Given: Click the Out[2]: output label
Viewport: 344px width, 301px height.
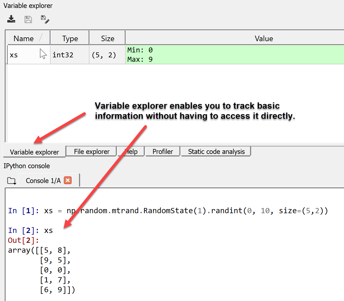Looking at the screenshot, I should coord(24,240).
